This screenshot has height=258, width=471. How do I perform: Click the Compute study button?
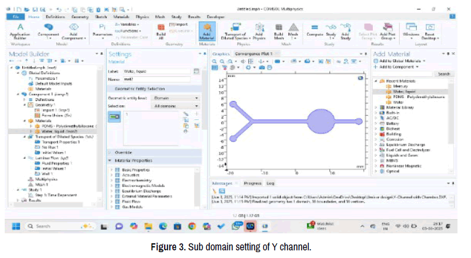pos(315,31)
